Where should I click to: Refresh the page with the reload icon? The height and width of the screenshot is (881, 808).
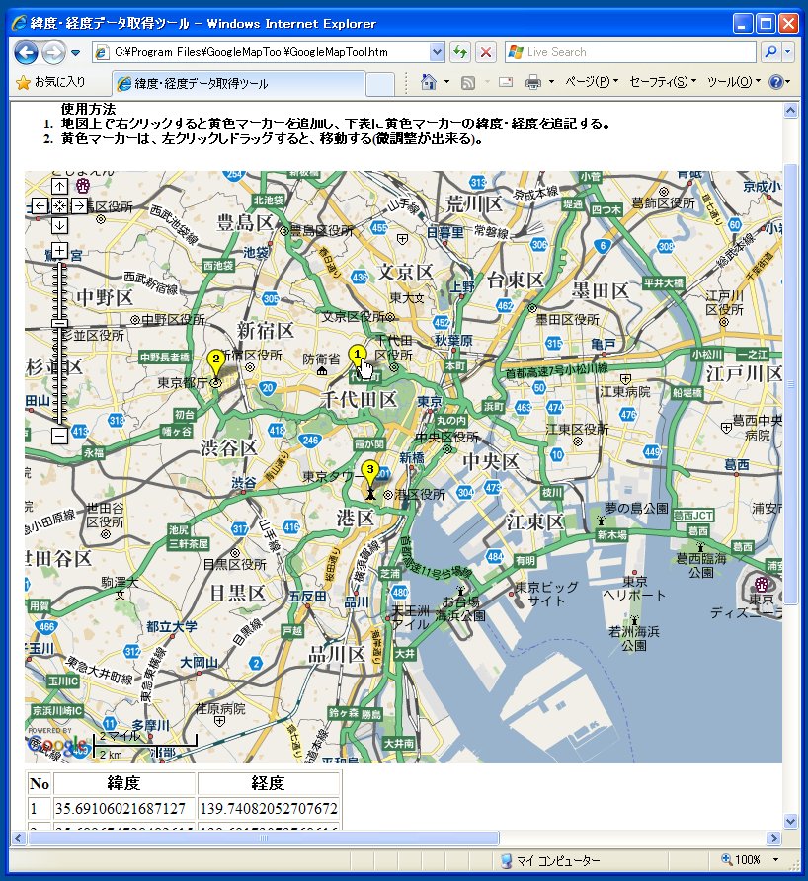coord(460,51)
